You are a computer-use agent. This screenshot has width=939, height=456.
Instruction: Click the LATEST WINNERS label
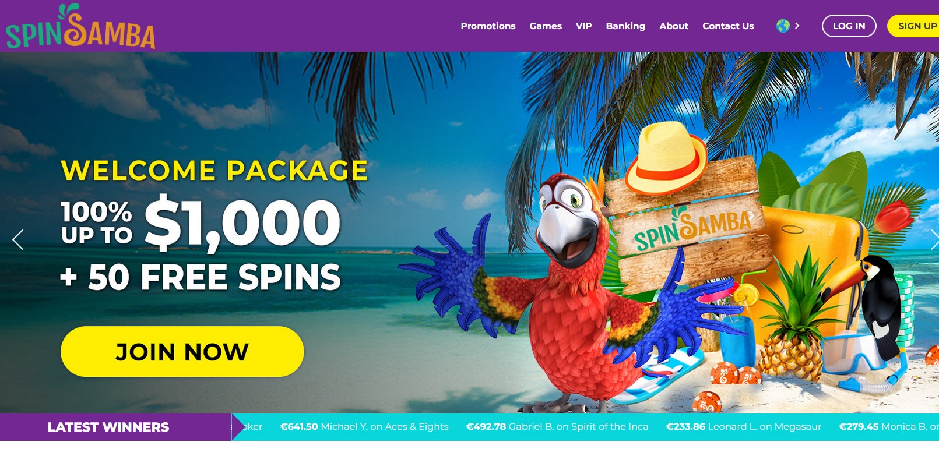[x=108, y=427]
